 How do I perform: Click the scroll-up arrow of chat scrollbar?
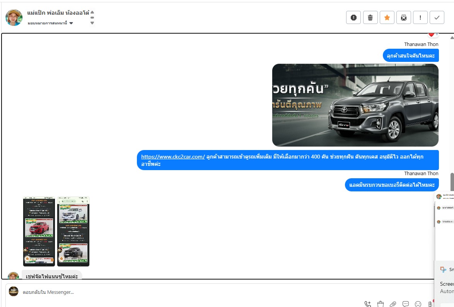tap(452, 38)
